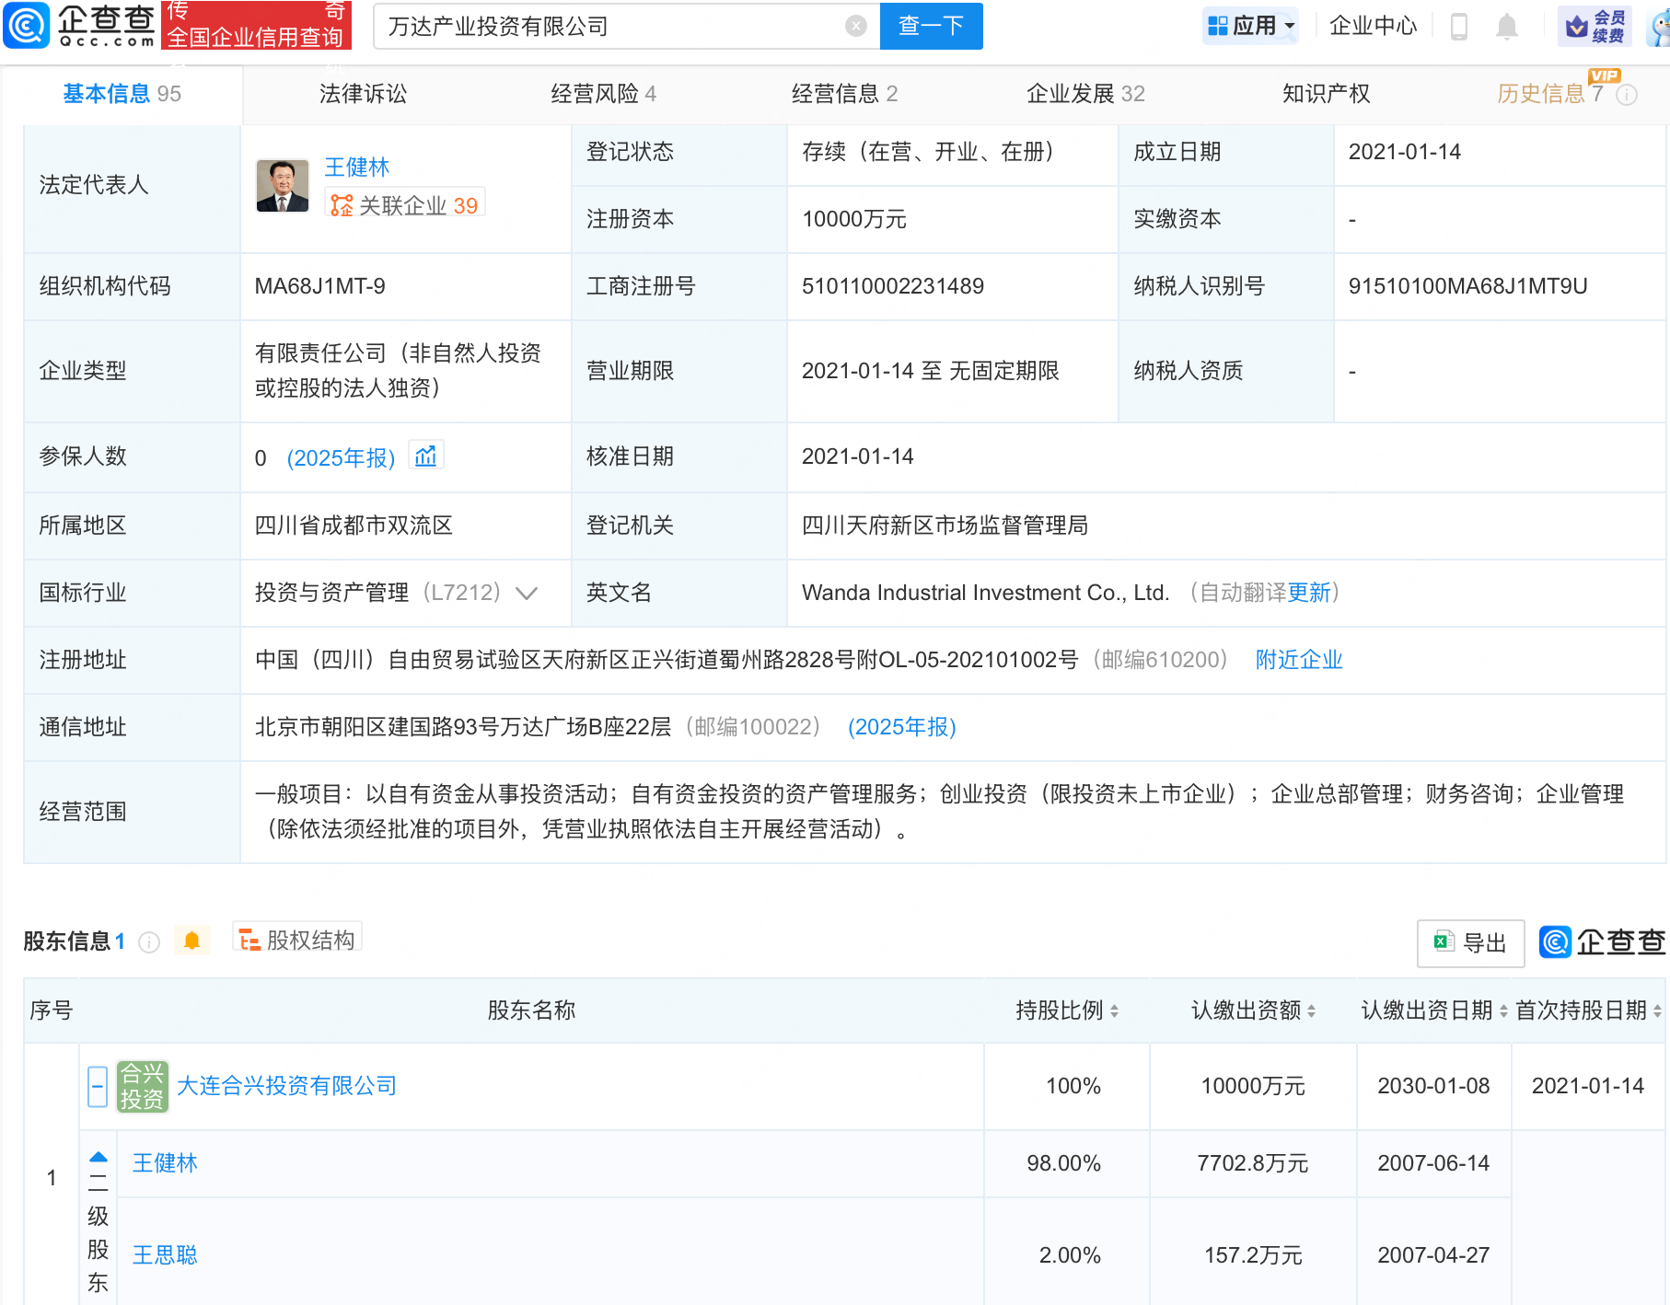Open the 应用 dropdown menu

click(1250, 26)
